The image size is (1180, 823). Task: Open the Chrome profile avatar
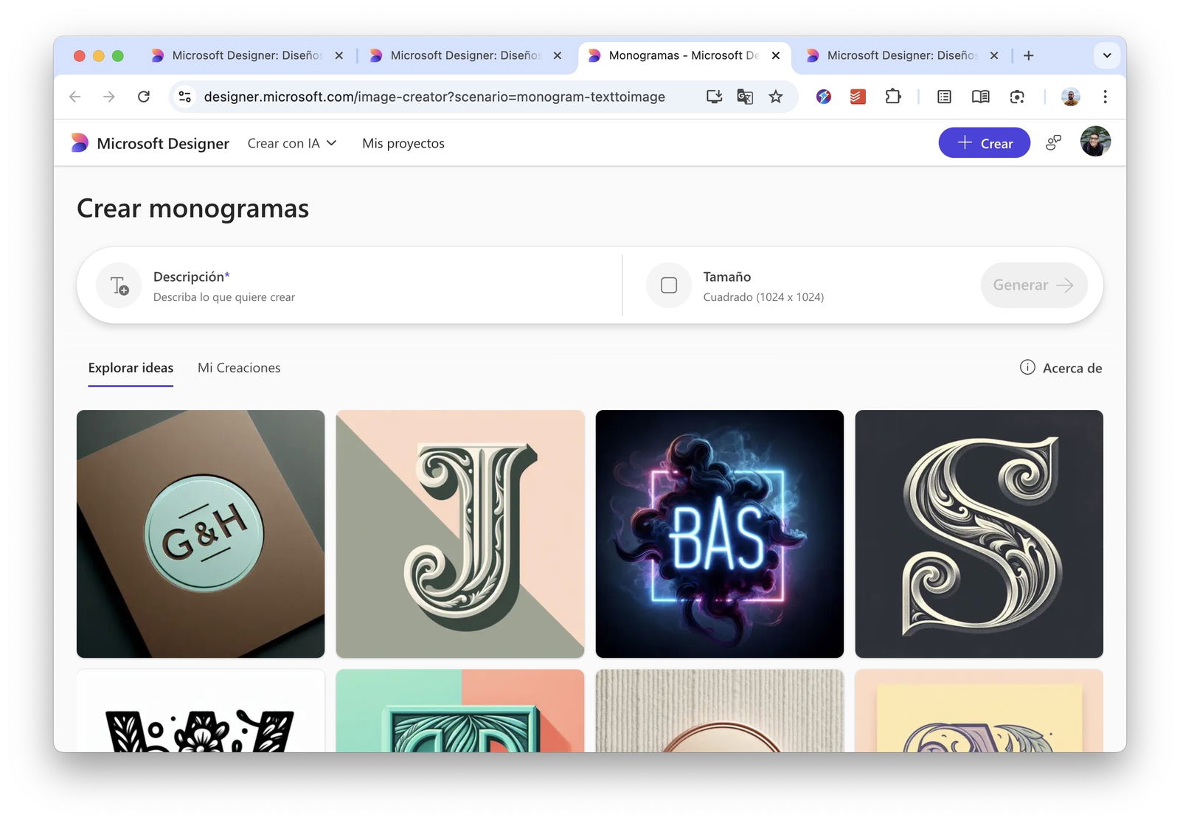tap(1071, 97)
